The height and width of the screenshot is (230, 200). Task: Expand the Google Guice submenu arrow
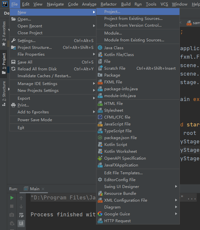[176, 214]
